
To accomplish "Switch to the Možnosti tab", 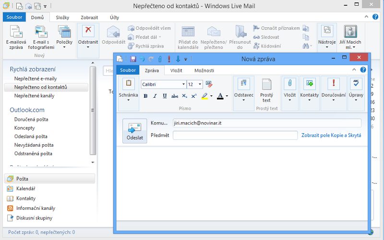I will [204, 70].
